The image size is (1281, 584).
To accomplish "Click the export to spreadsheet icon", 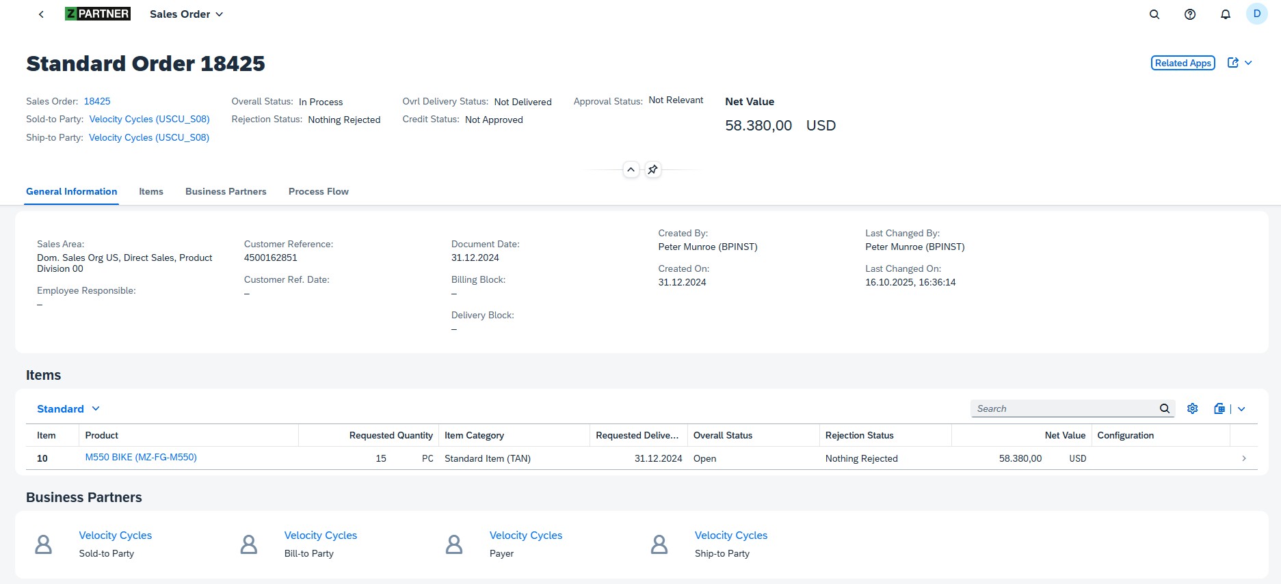I will [1219, 408].
